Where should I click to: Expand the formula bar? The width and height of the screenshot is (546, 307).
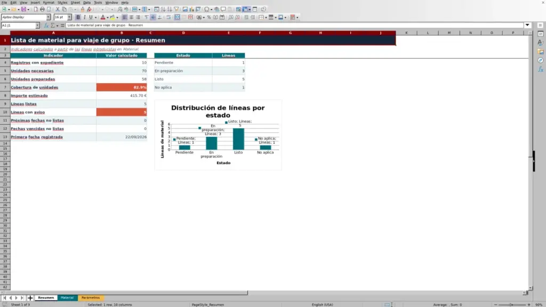click(527, 25)
